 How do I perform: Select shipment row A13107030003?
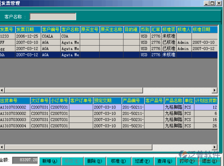pyautogui.click(x=14, y=120)
